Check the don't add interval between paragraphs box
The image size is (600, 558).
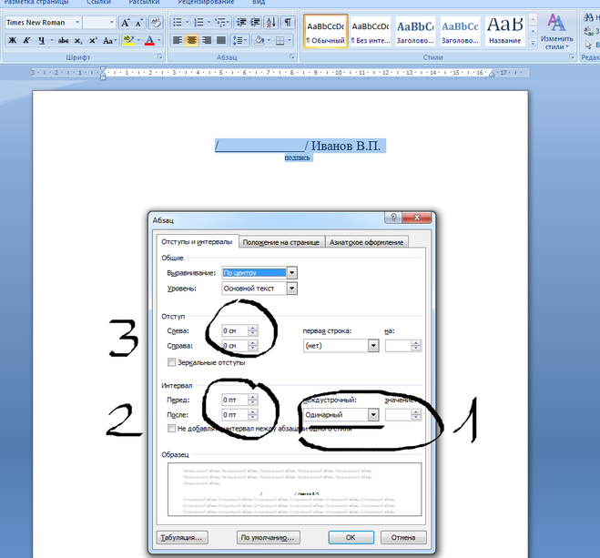(x=172, y=428)
